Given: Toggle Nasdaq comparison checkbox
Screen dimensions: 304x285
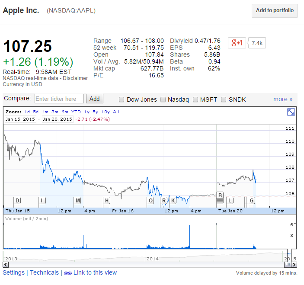Looking at the screenshot, I should [163, 99].
